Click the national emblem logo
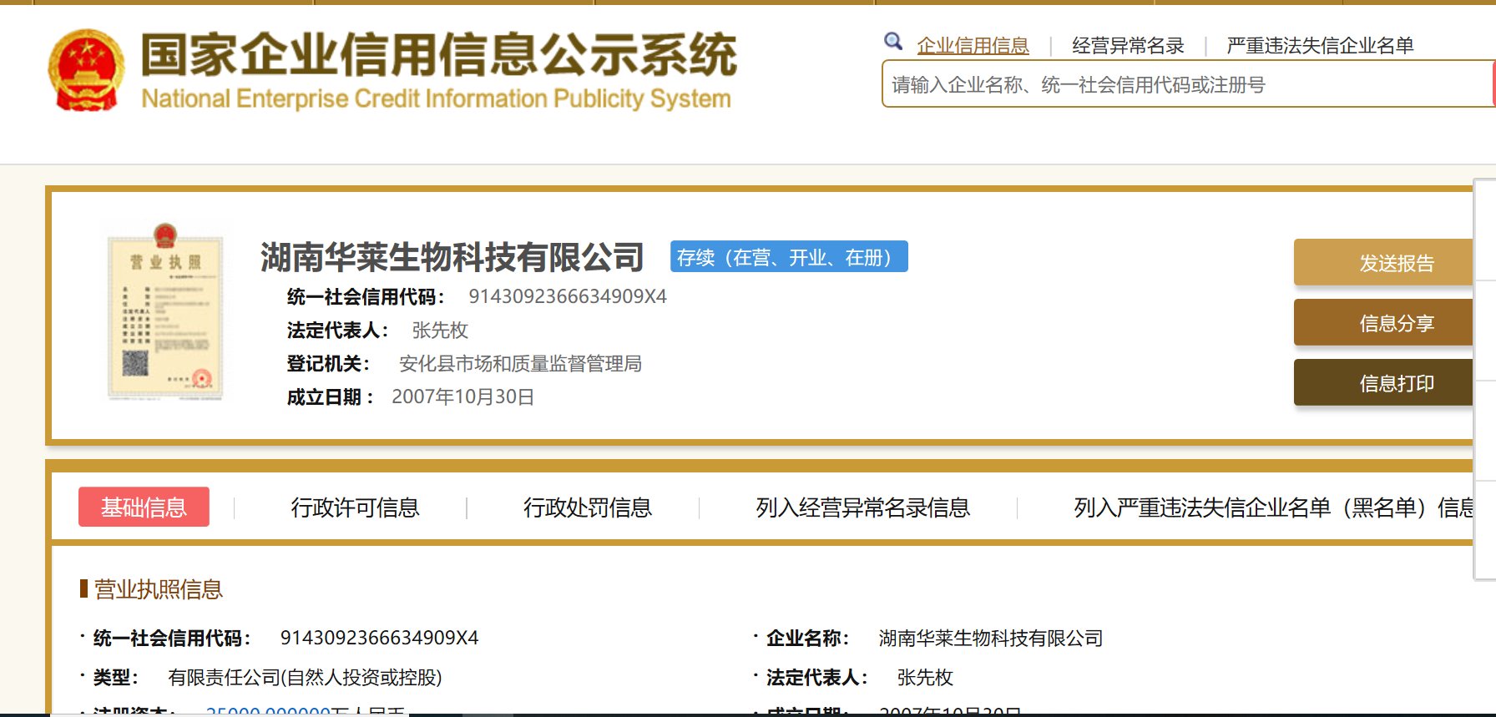This screenshot has height=717, width=1496. [x=87, y=70]
